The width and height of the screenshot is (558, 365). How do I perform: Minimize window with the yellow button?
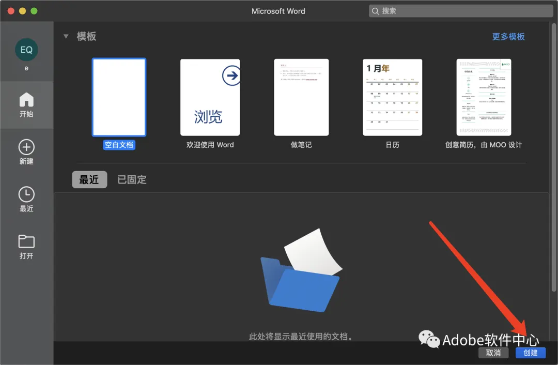click(x=22, y=11)
